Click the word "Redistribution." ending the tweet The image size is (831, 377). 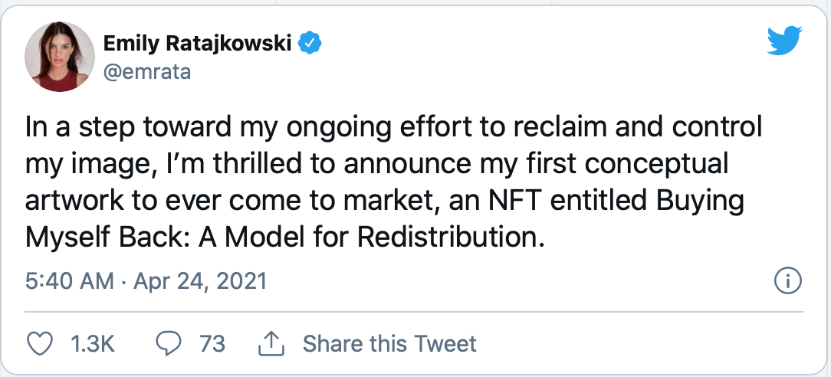pyautogui.click(x=455, y=238)
